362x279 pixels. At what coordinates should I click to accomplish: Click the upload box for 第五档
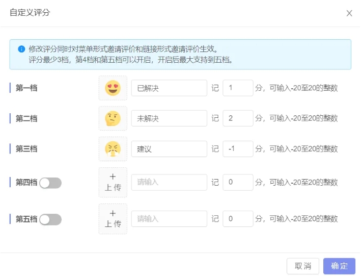113,219
